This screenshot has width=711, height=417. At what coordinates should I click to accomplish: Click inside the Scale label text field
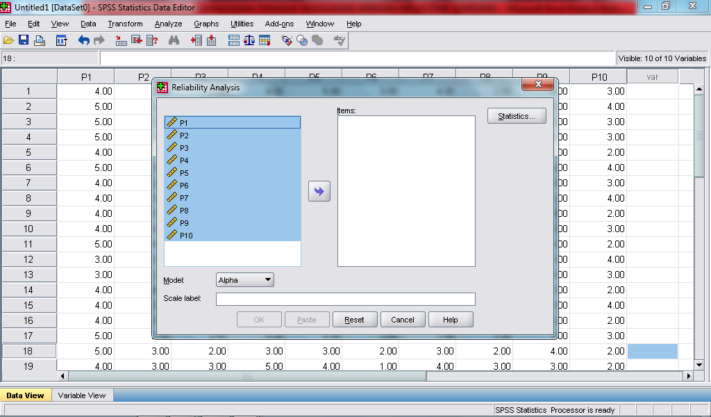tap(346, 299)
